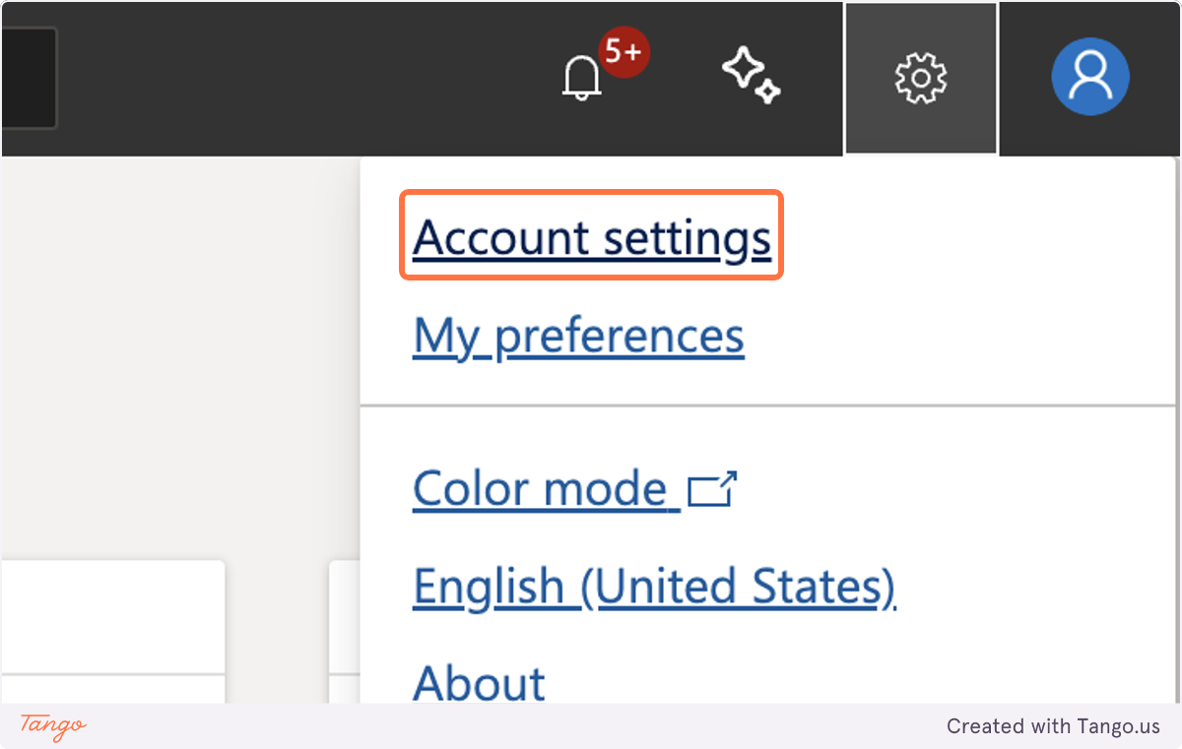
Task: Click the orange Tango logo
Action: [53, 726]
